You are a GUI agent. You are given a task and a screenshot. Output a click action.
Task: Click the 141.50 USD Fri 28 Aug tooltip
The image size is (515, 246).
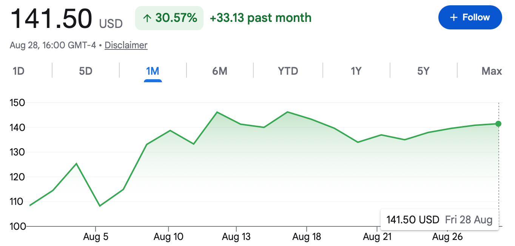click(439, 220)
